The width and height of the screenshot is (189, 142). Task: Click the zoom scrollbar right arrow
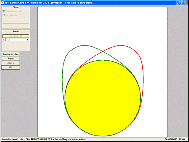point(27,39)
